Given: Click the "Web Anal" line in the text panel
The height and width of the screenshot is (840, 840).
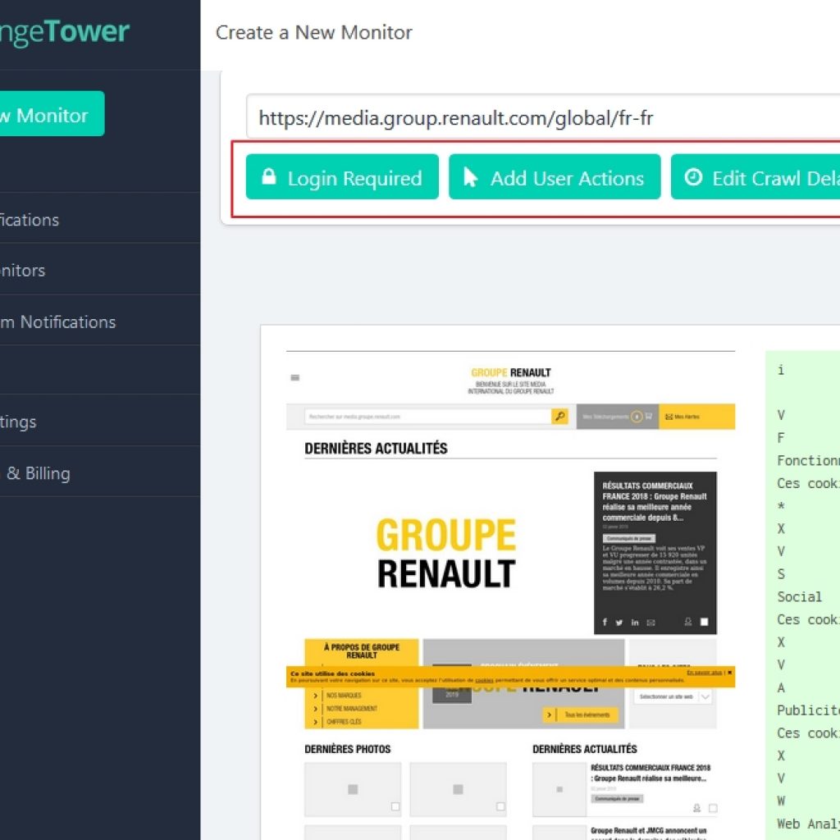Looking at the screenshot, I should tap(808, 824).
